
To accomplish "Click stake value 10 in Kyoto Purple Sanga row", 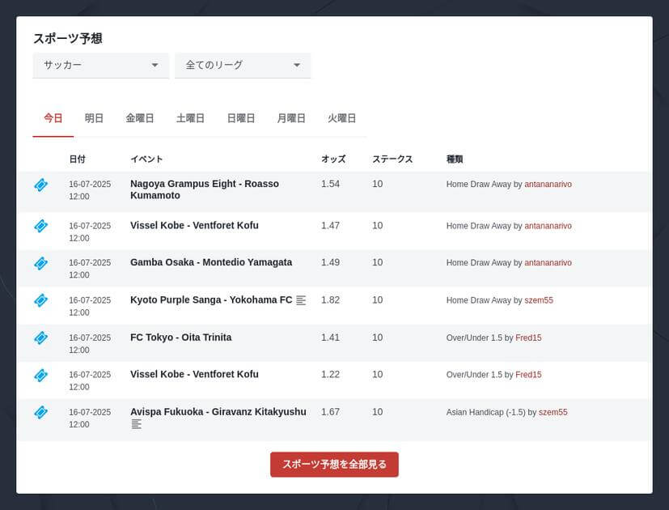I will 377,300.
